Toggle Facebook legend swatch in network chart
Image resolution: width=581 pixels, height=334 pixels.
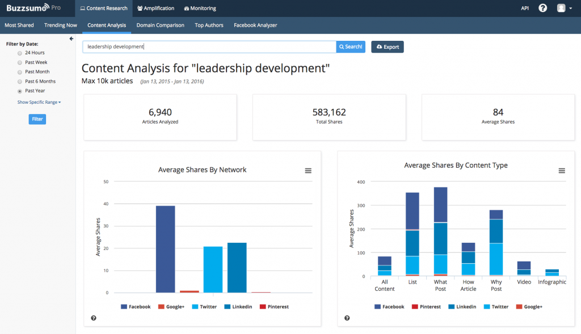[x=124, y=307]
